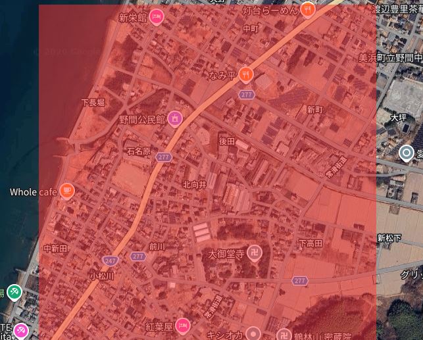Select the 鶴林山 密蔵院 temple icon
Screen dimensions: 423x340
(284, 334)
